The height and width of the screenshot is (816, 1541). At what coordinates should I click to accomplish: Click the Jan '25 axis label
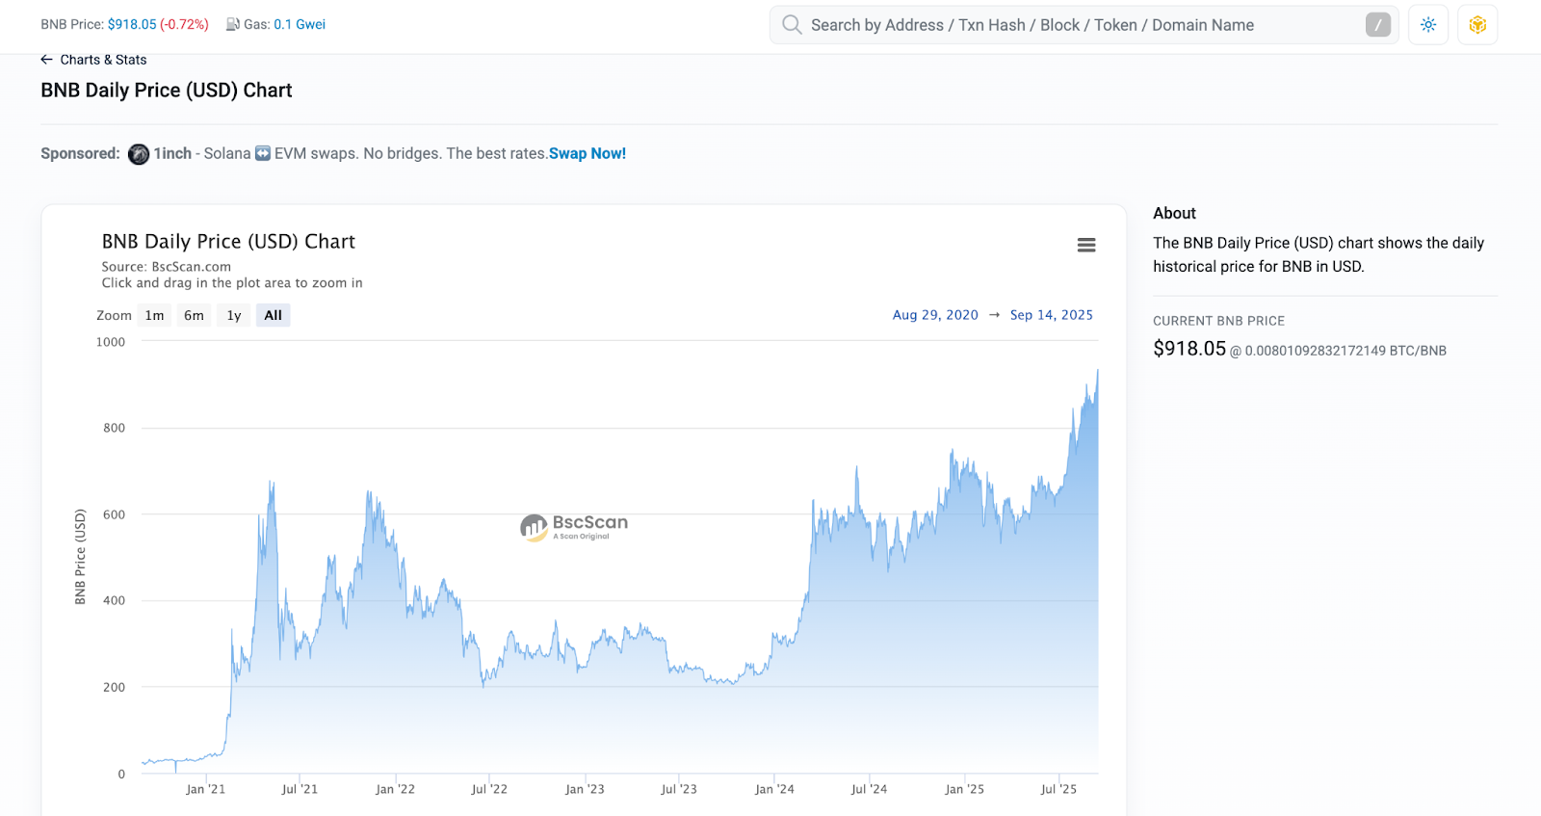pyautogui.click(x=964, y=789)
